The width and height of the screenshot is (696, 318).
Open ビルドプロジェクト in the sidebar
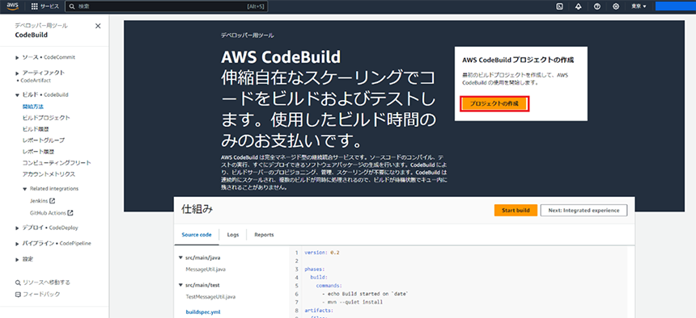pos(46,118)
